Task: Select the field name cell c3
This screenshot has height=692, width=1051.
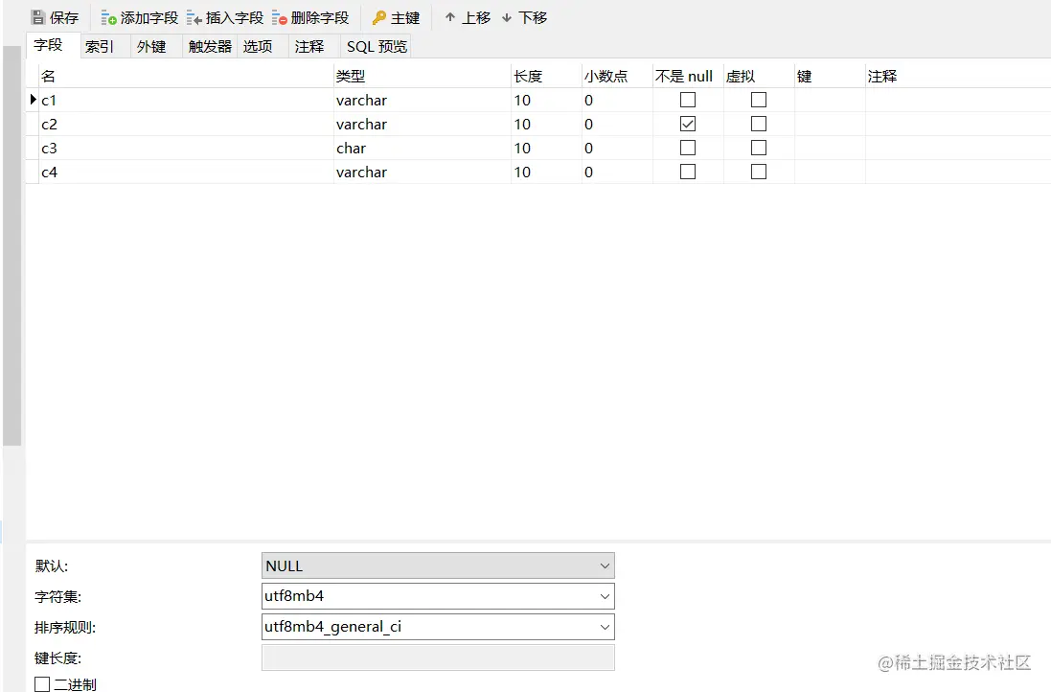Action: pos(186,148)
